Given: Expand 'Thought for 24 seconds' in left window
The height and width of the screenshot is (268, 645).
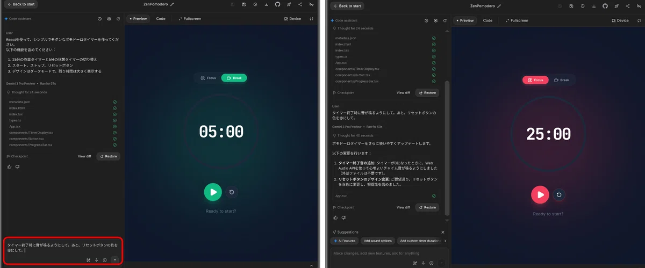Looking at the screenshot, I should point(27,92).
